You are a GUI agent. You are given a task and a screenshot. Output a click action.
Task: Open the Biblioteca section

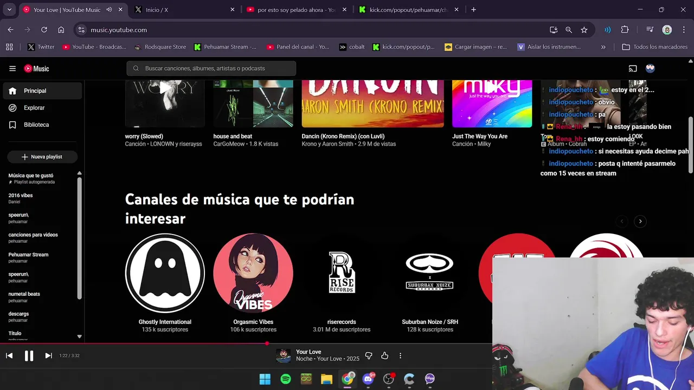42,125
